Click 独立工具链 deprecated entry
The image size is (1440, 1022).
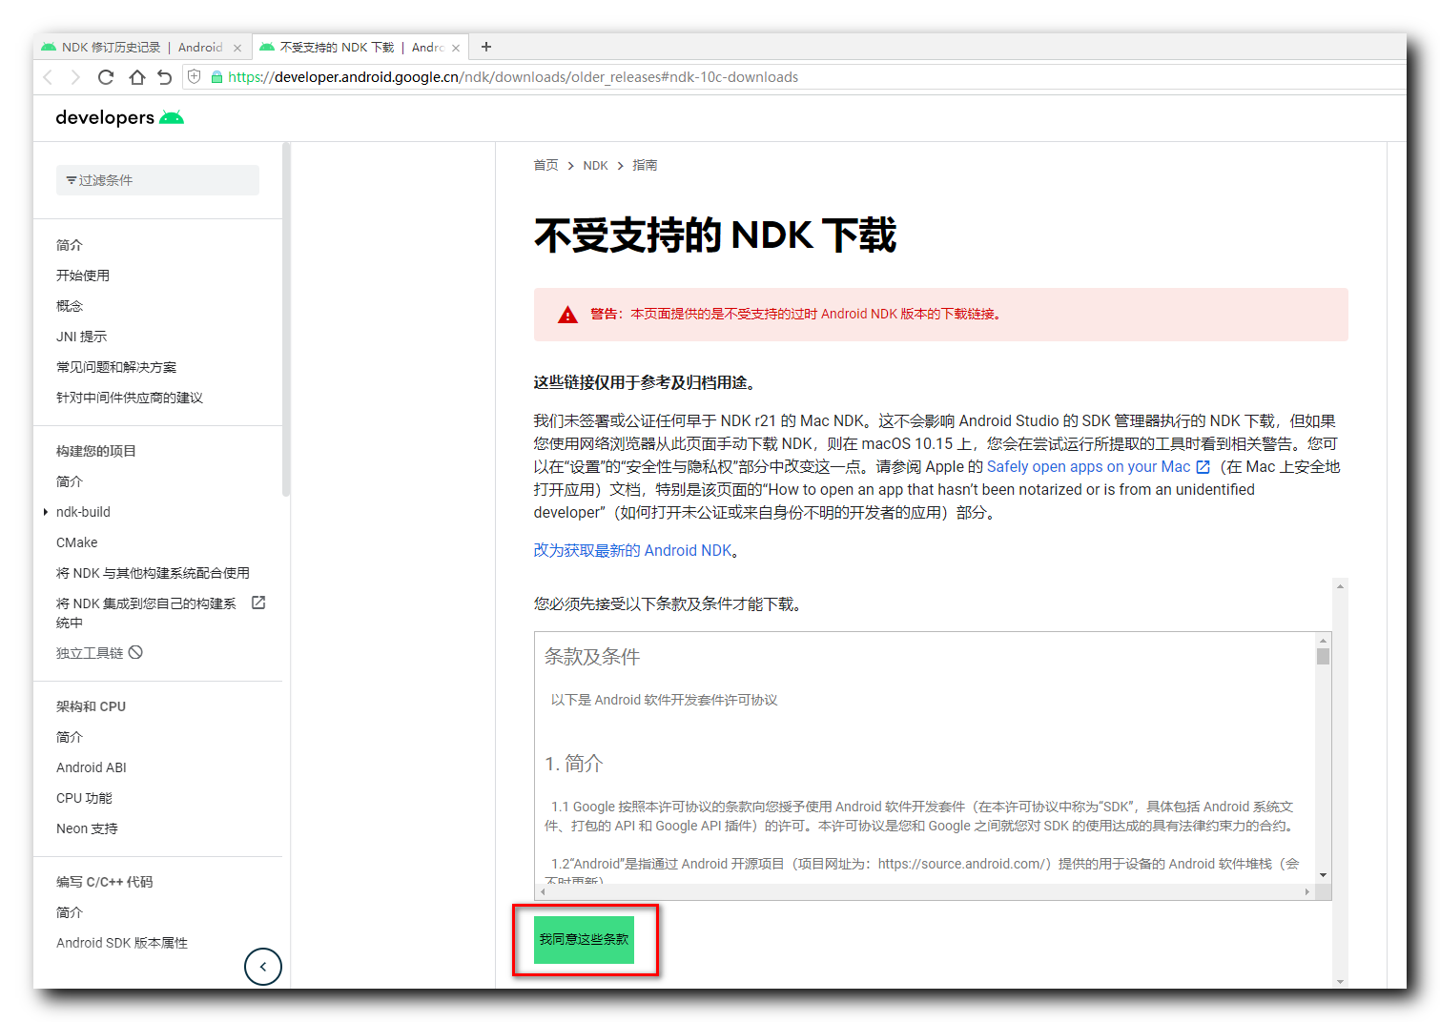pyautogui.click(x=90, y=653)
